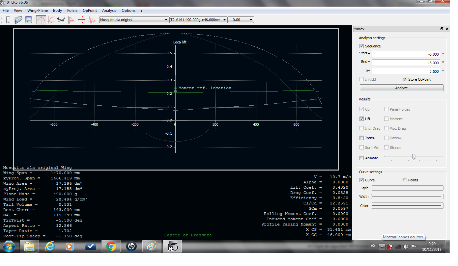Click the curve Color selector button

pos(407,206)
